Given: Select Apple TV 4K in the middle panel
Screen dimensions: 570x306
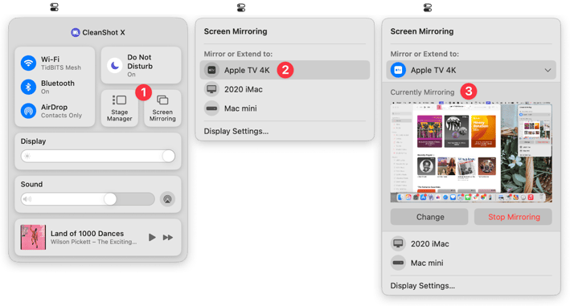Looking at the screenshot, I should (285, 70).
